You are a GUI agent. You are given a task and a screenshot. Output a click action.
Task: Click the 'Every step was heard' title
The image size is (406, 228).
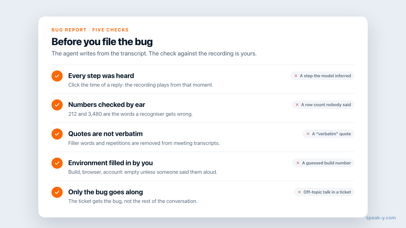(x=101, y=76)
